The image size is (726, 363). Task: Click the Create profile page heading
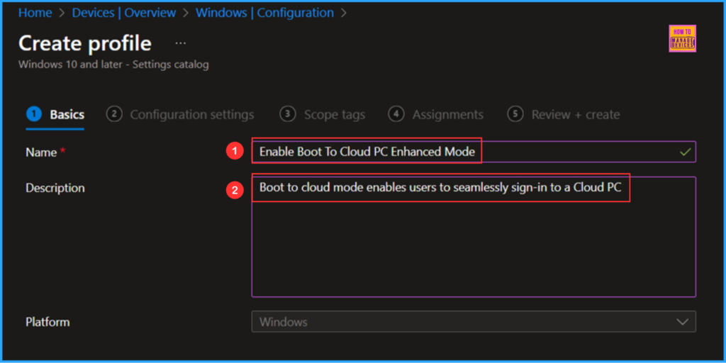[85, 43]
